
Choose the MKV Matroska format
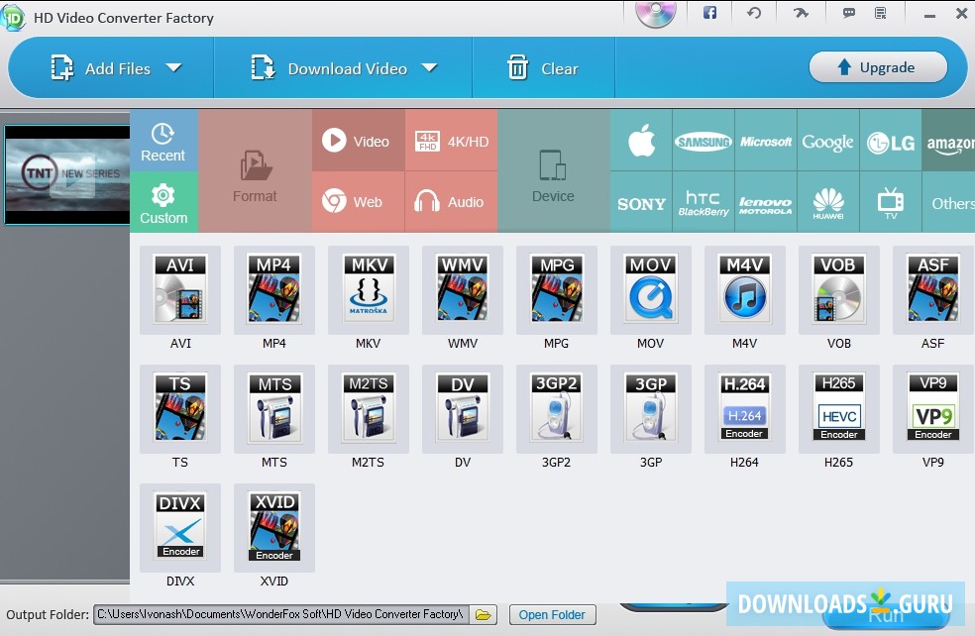coord(368,289)
